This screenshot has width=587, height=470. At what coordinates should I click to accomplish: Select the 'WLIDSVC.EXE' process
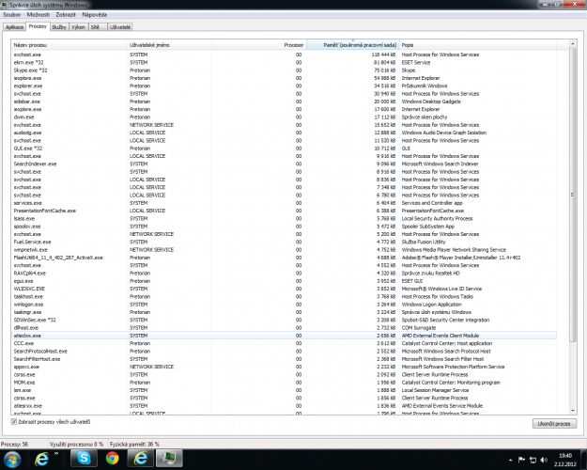(x=284, y=289)
